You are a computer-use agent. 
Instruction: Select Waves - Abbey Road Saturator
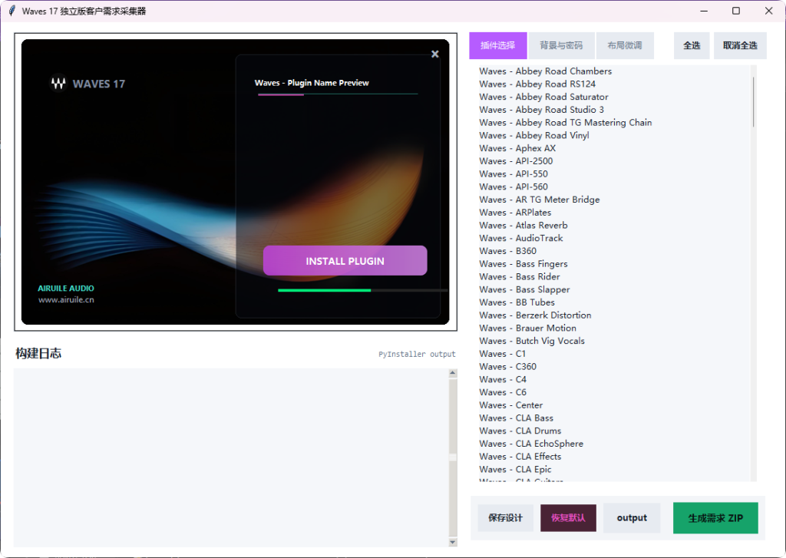point(544,97)
